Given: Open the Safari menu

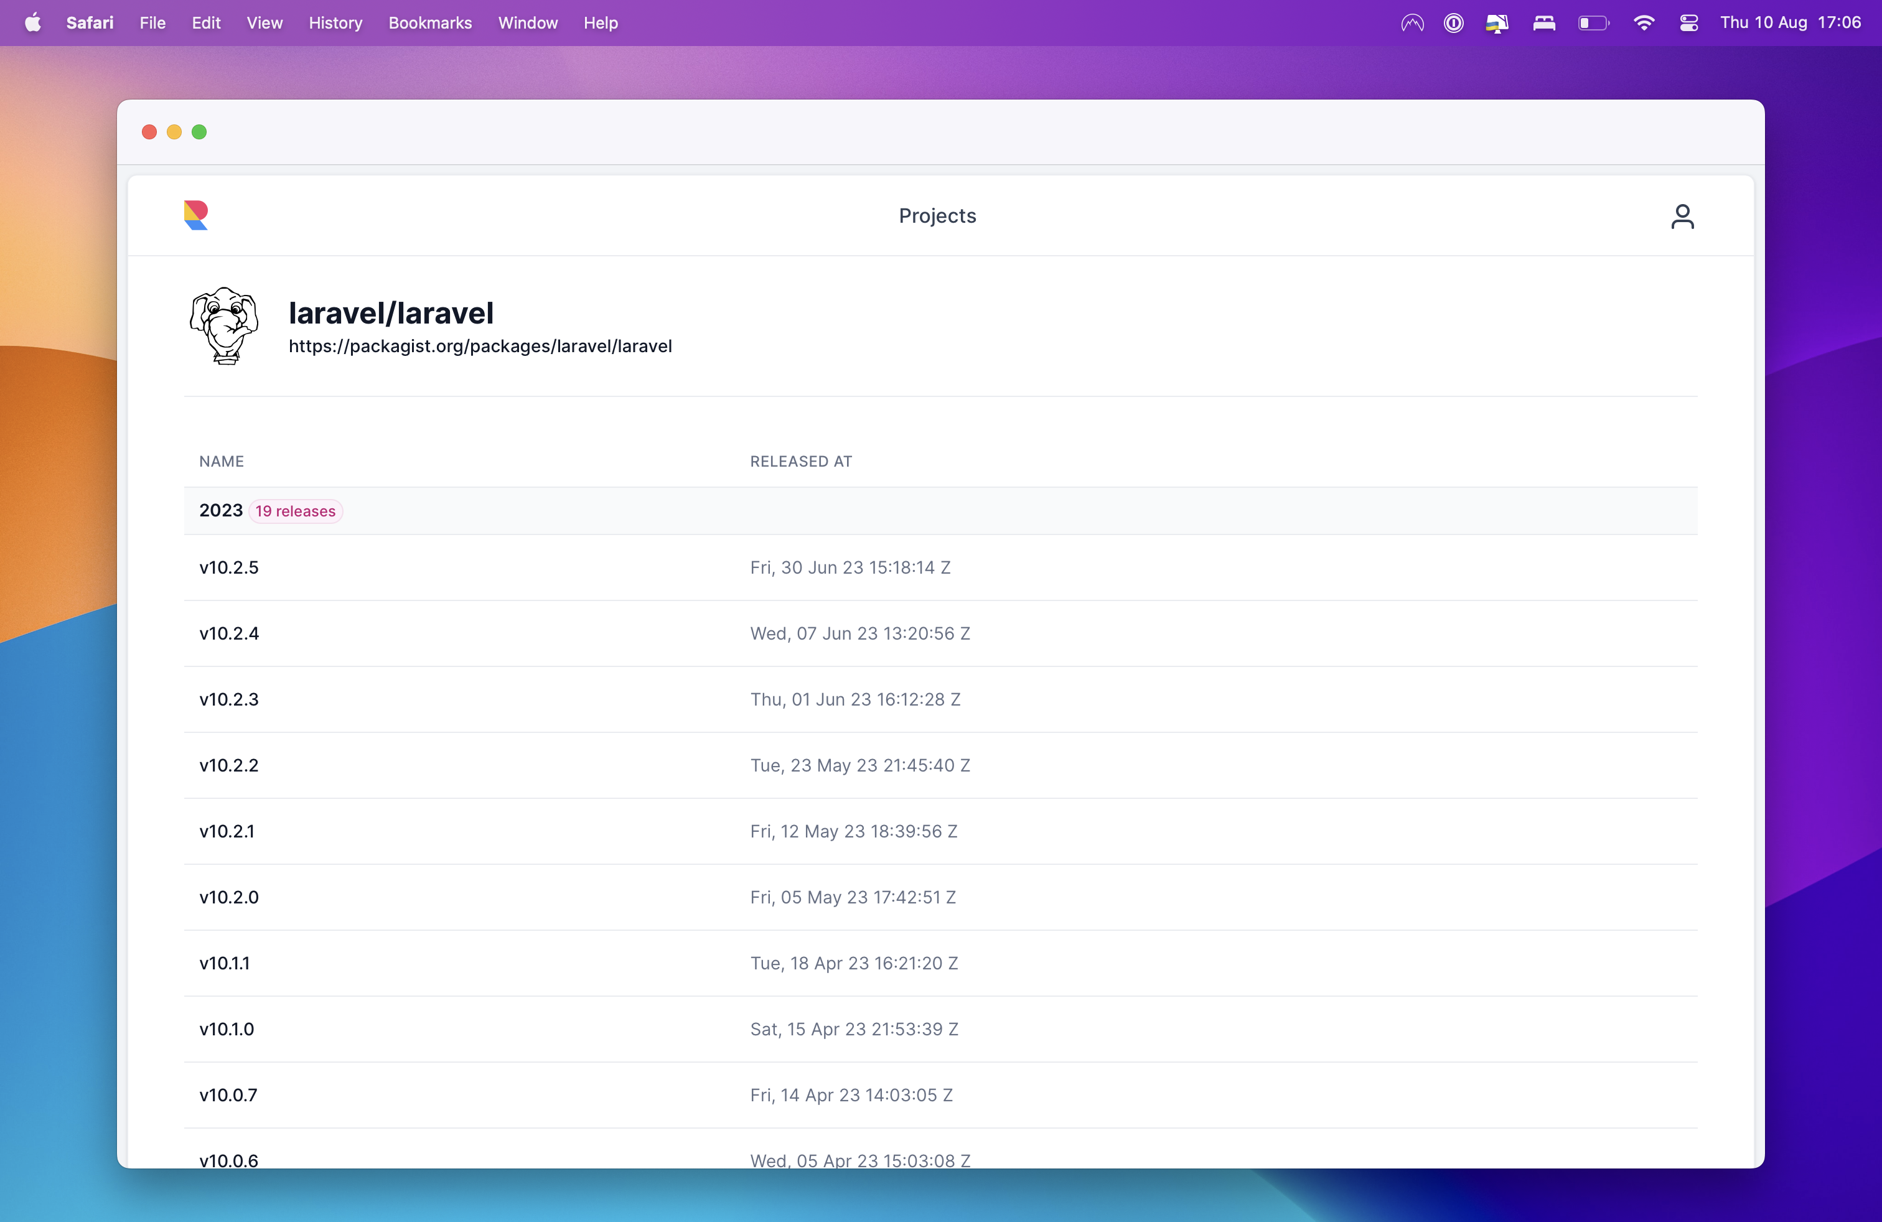Looking at the screenshot, I should coord(90,23).
